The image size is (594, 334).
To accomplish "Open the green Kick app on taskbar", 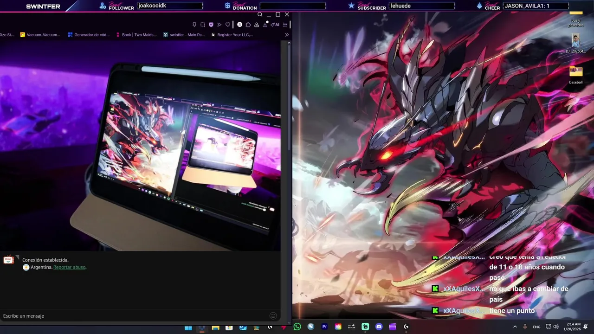I will (365, 327).
